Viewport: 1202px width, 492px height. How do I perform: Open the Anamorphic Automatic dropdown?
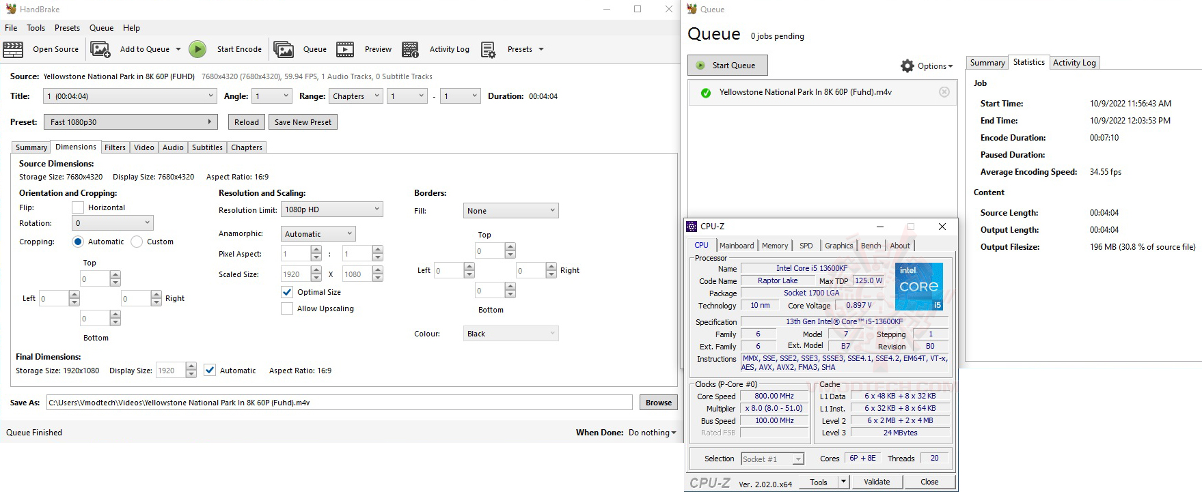coord(318,234)
